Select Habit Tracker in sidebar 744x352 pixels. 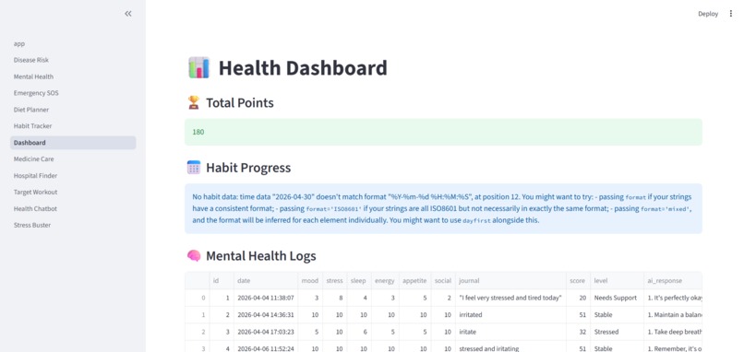(73, 126)
